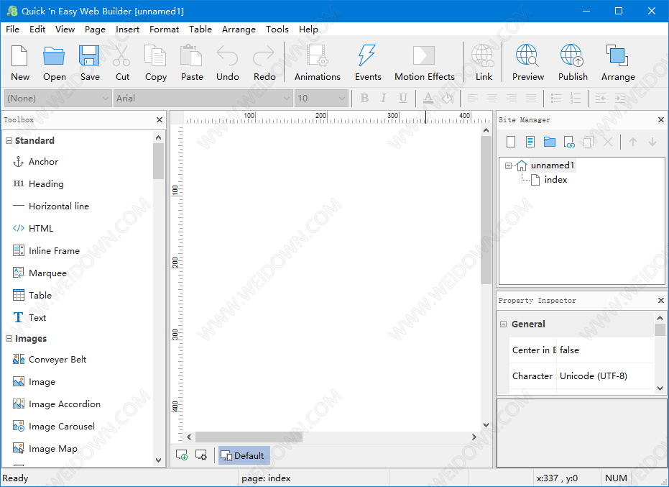
Task: Open Motion Effects from toolbar
Action: tap(424, 63)
